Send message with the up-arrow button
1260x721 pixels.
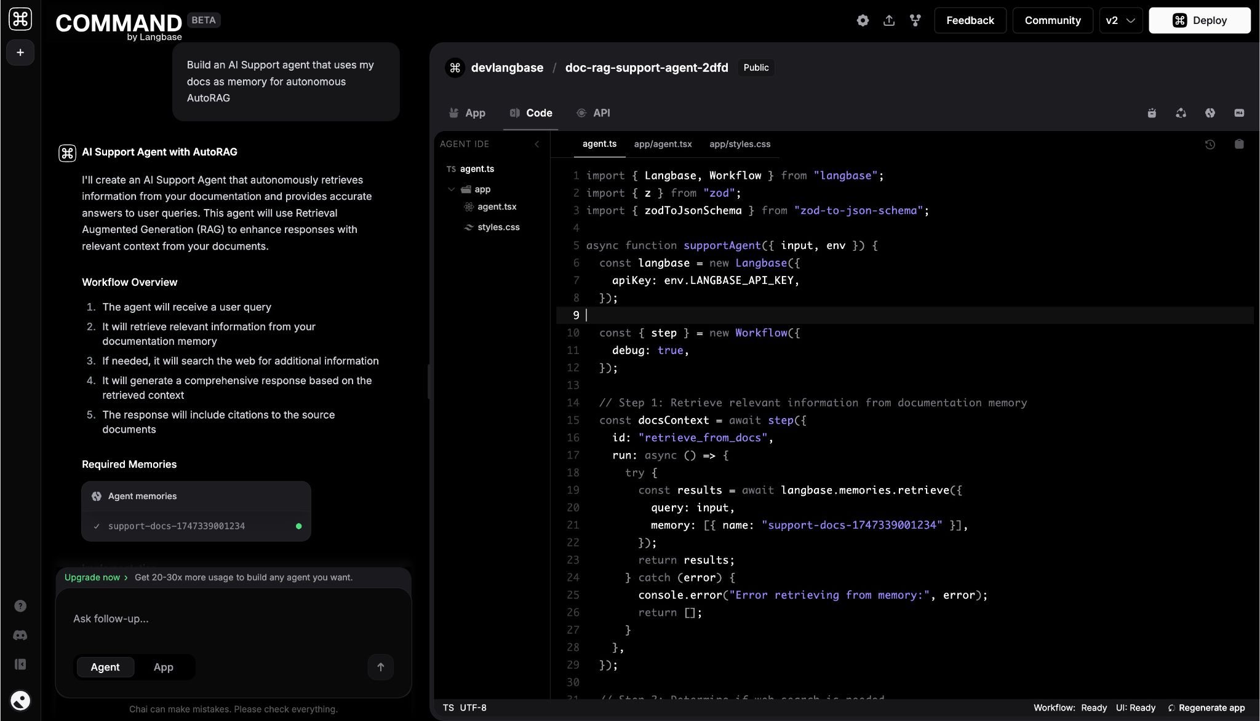[x=380, y=667]
